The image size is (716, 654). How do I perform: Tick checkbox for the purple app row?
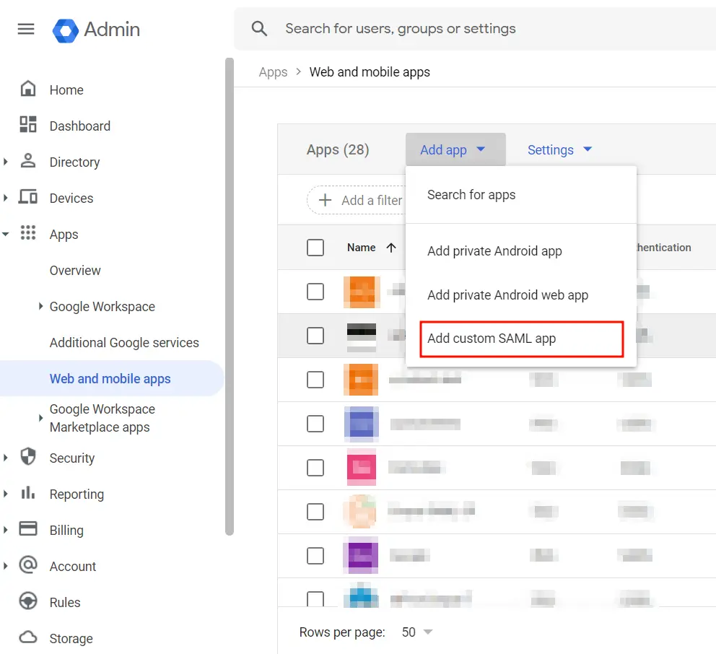315,556
